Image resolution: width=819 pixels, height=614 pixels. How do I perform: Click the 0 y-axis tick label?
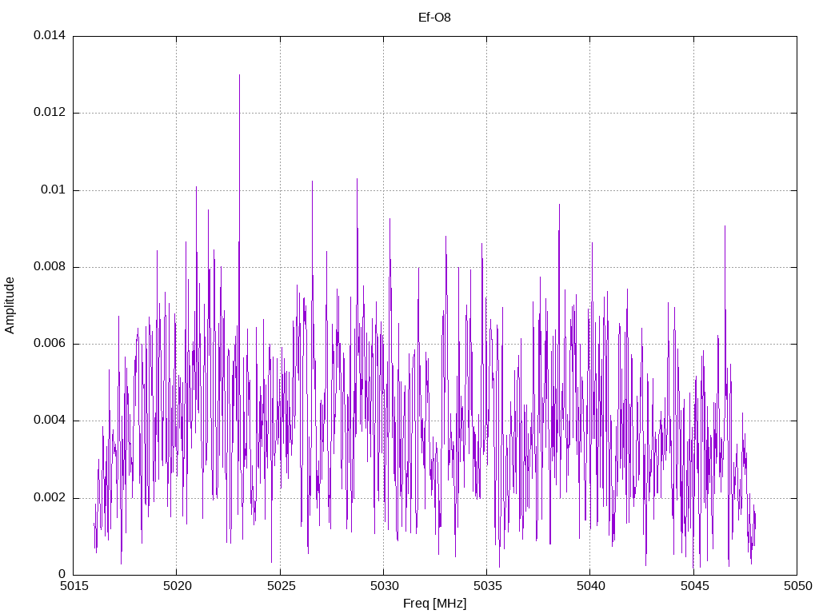tap(62, 574)
